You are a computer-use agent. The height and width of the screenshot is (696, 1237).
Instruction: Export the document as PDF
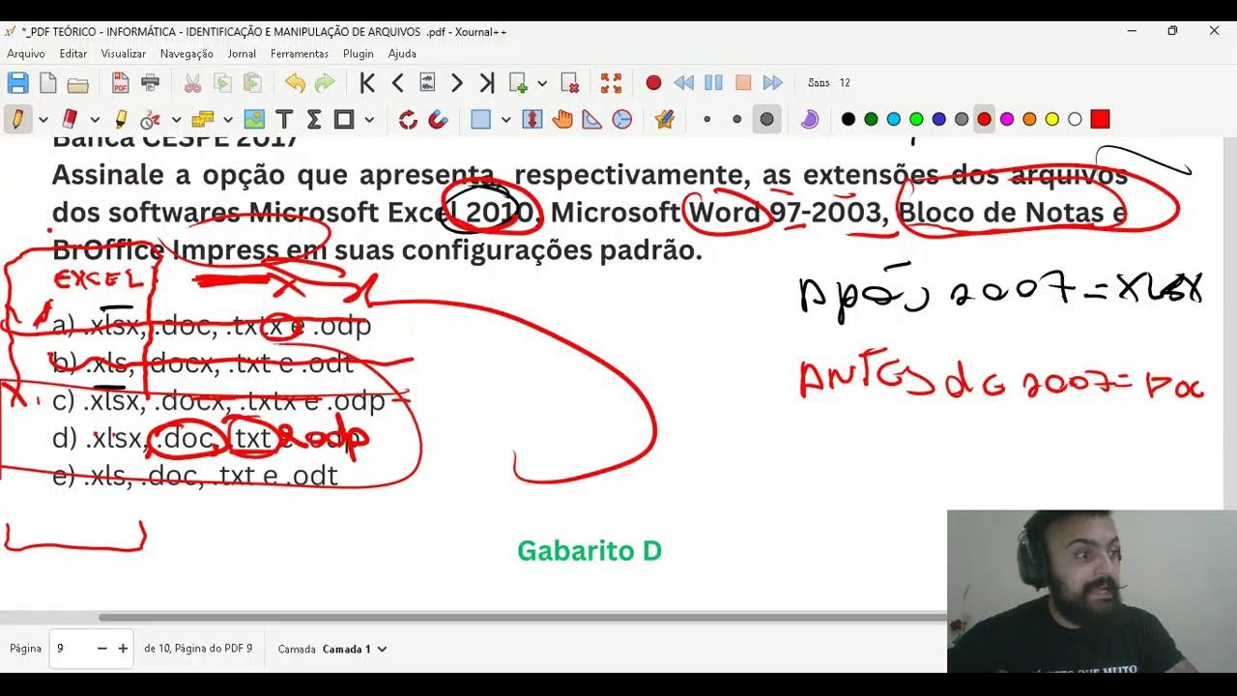tap(120, 83)
